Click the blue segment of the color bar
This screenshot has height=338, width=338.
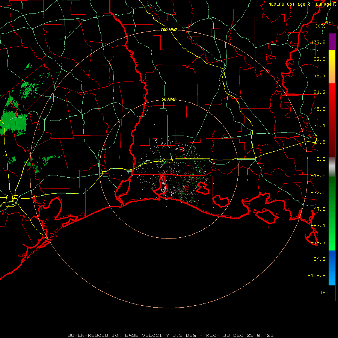click(332, 268)
